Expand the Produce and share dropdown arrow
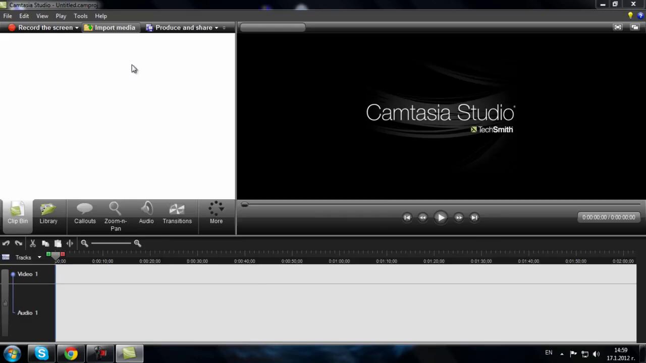The width and height of the screenshot is (646, 363). click(217, 28)
